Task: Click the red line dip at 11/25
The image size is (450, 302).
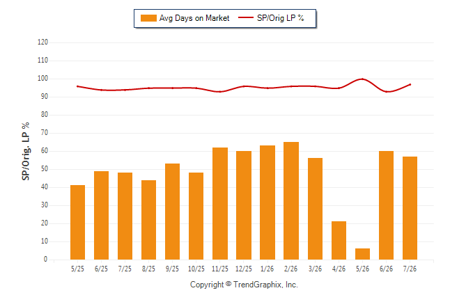Action: pos(220,92)
